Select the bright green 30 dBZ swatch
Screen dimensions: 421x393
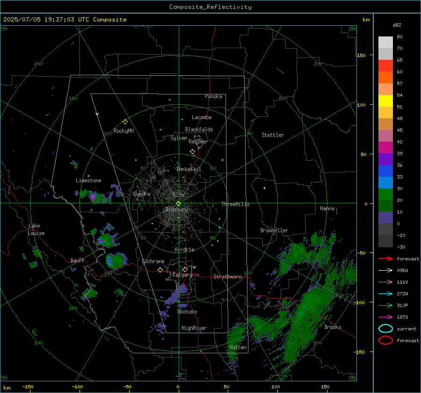[385, 194]
